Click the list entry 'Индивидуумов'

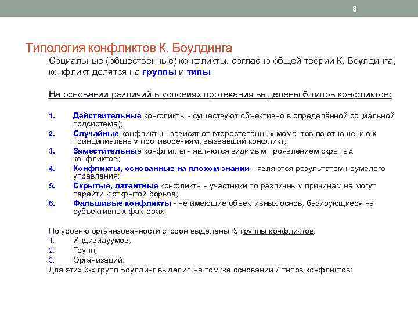tap(102, 241)
